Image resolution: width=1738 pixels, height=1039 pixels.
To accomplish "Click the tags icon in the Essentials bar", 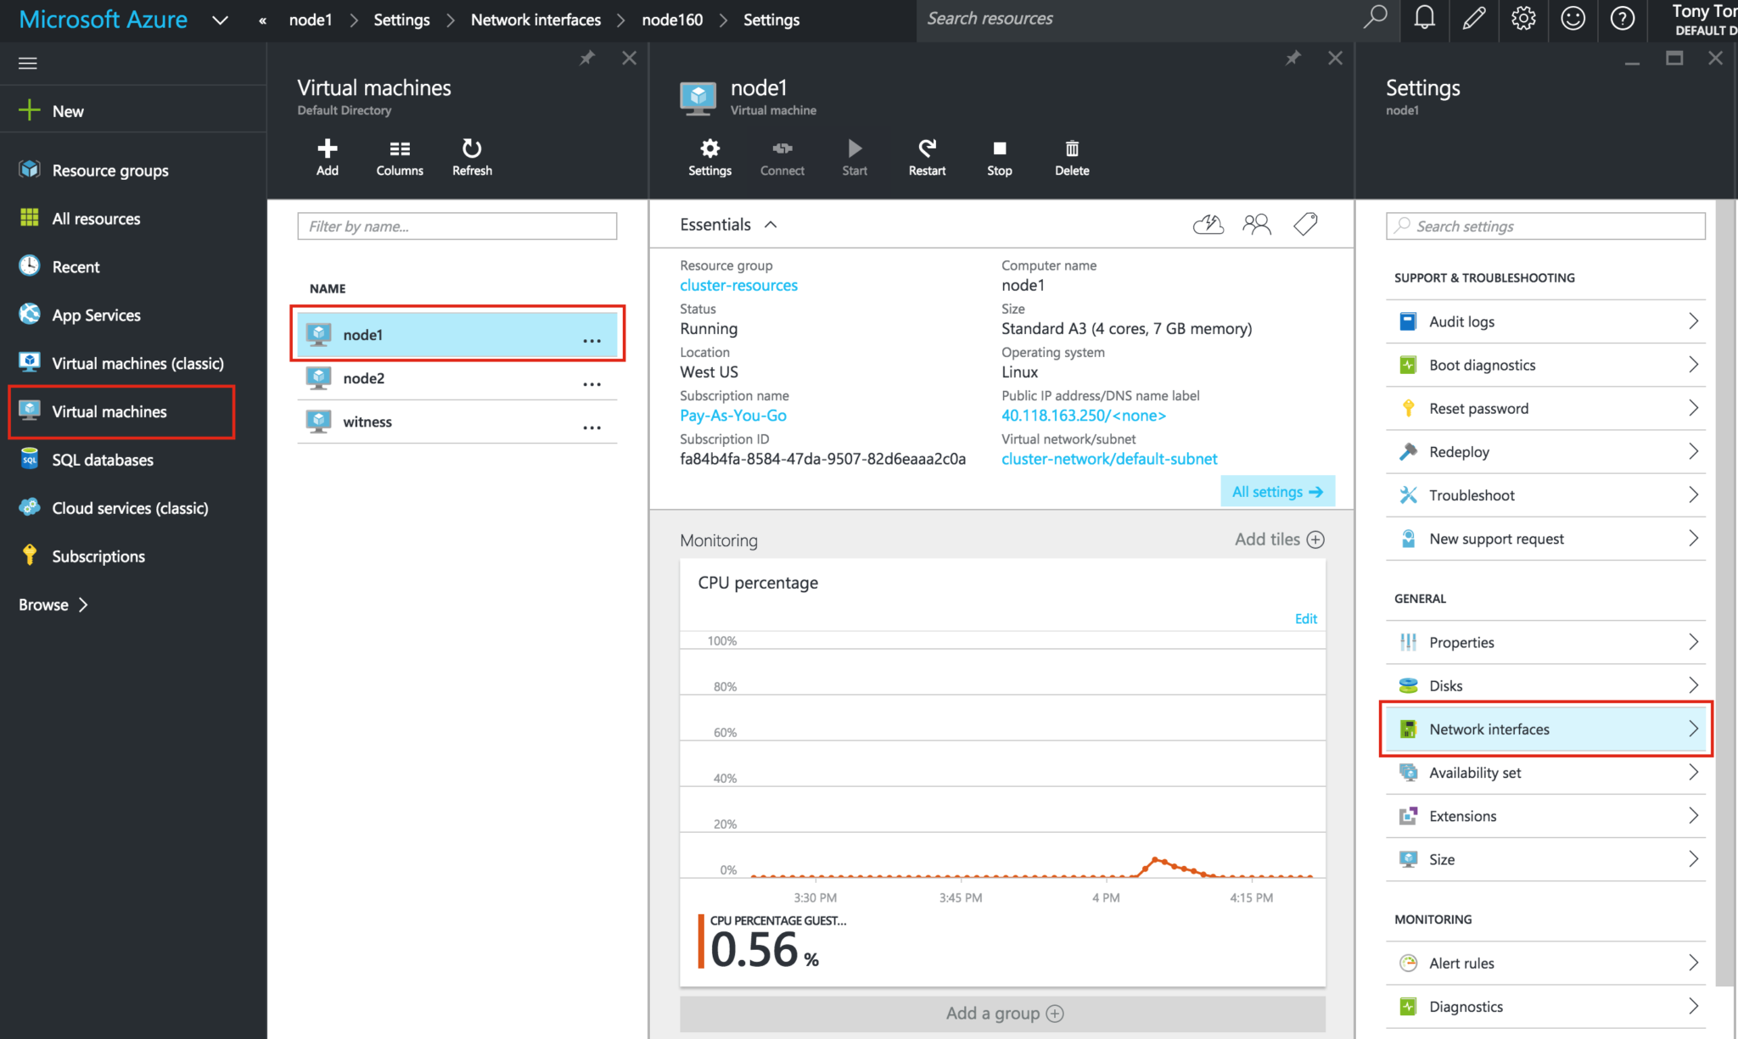I will (x=1306, y=224).
